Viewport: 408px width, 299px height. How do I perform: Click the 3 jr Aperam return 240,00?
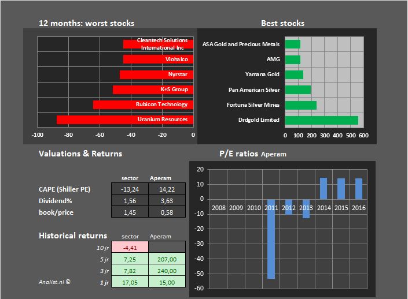[x=167, y=271]
